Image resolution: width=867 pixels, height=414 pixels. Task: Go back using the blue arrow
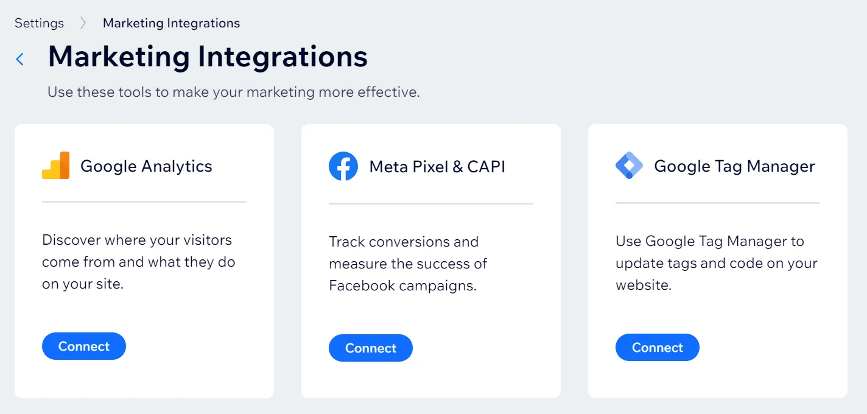pyautogui.click(x=20, y=59)
